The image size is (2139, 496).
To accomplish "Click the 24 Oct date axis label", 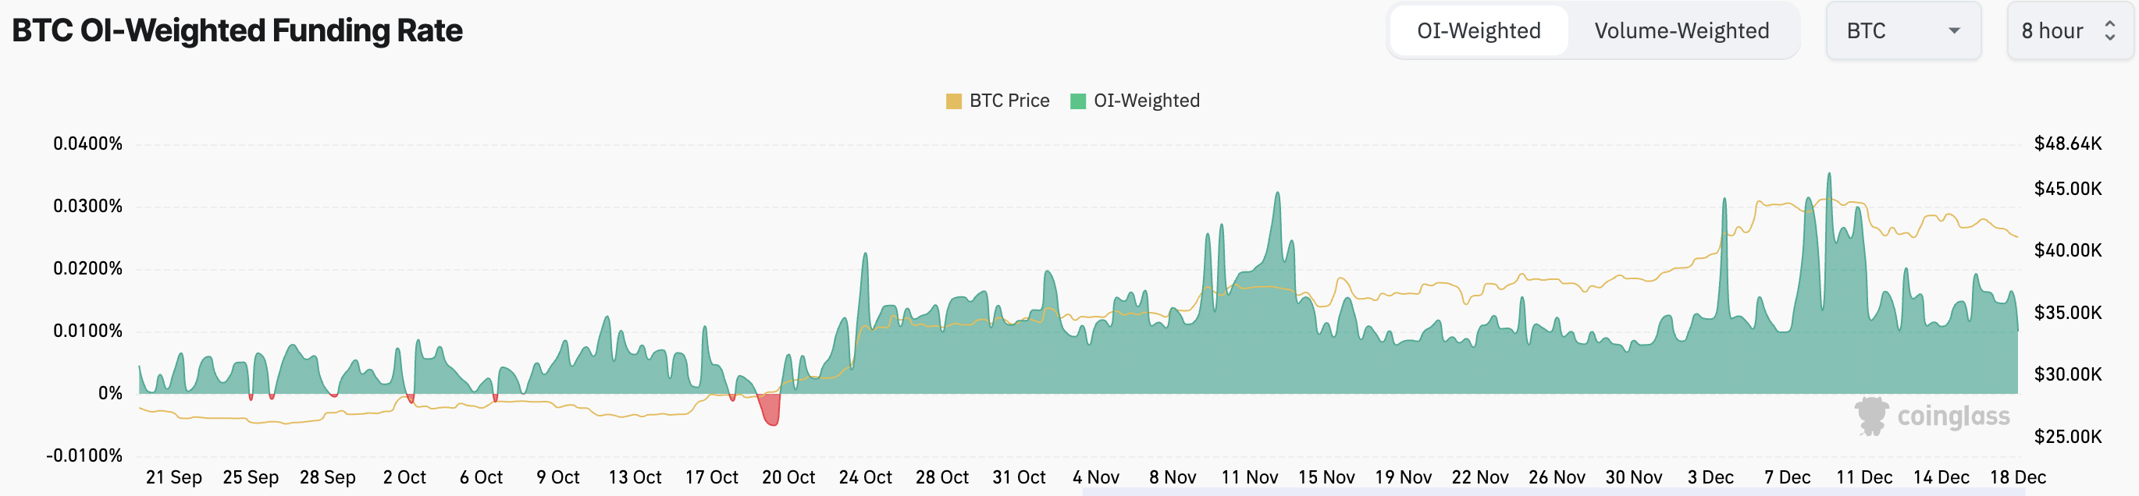I will 864,477.
